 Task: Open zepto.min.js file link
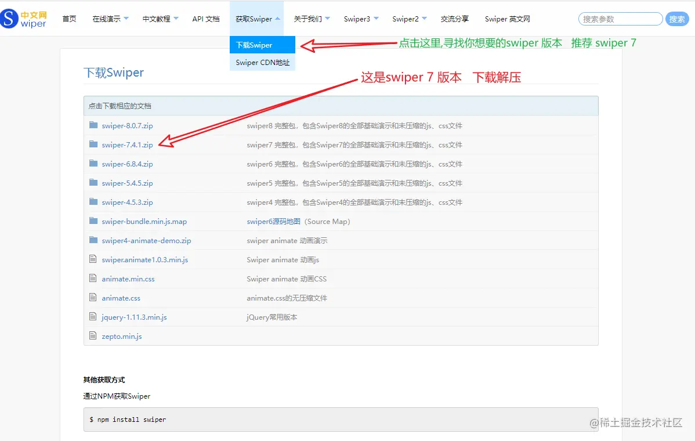pyautogui.click(x=122, y=336)
